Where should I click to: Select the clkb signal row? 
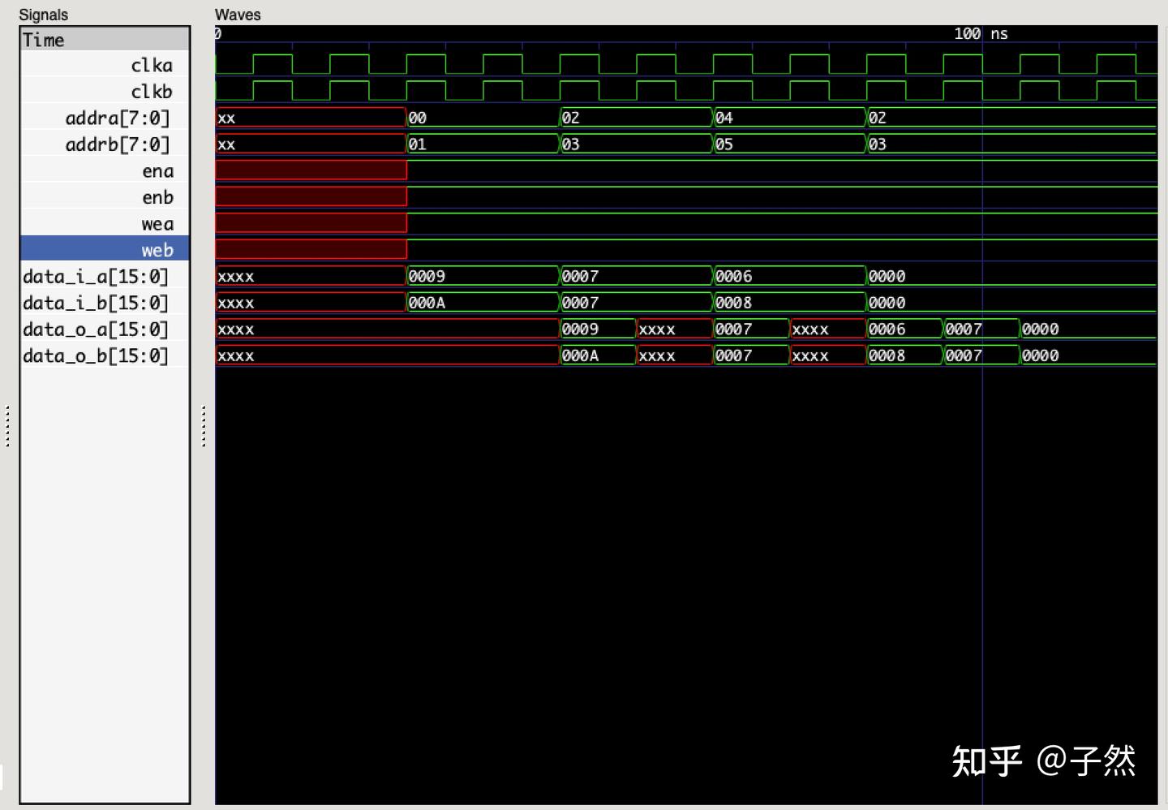pos(151,91)
